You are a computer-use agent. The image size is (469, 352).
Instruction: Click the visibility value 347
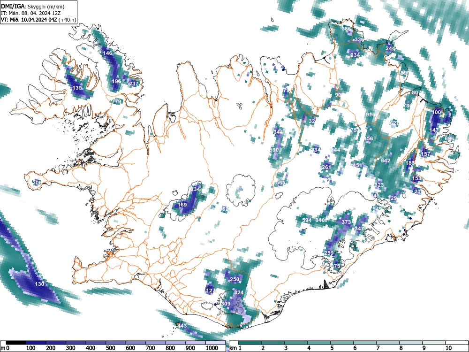[359, 229]
